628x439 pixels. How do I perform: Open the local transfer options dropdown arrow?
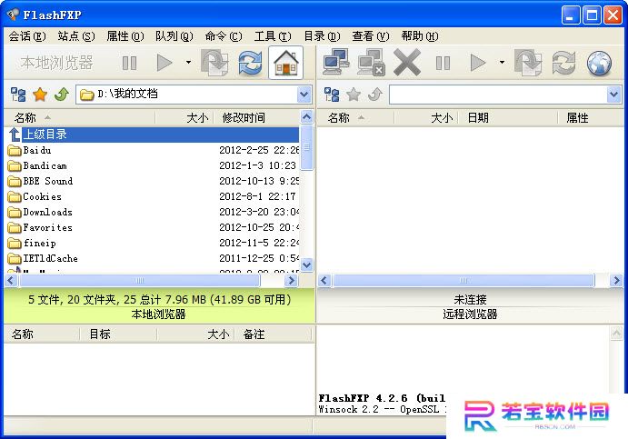[188, 63]
